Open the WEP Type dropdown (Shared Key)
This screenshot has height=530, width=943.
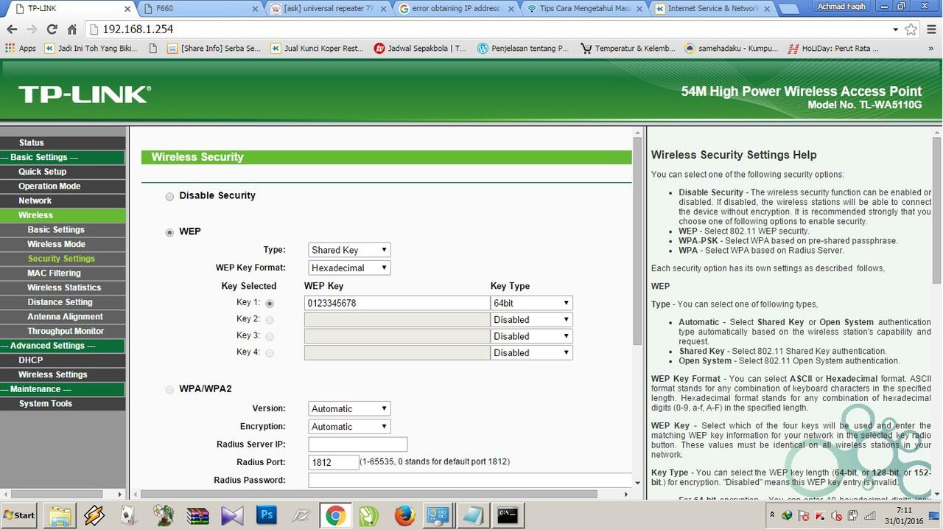pyautogui.click(x=349, y=250)
